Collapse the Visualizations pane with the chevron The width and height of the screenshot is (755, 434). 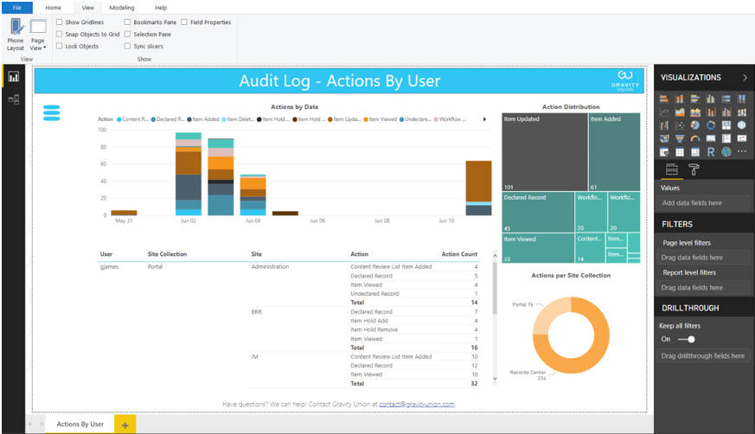point(745,78)
